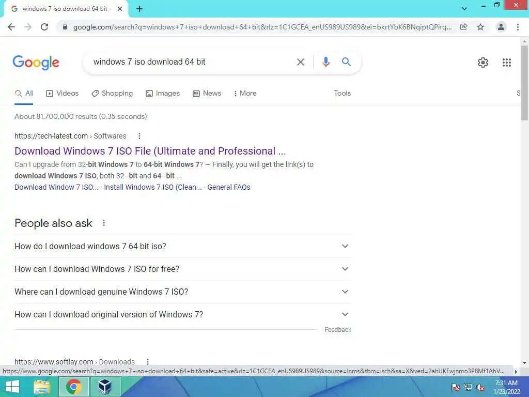Switch to Images results tab
This screenshot has height=397, width=529.
(x=163, y=94)
